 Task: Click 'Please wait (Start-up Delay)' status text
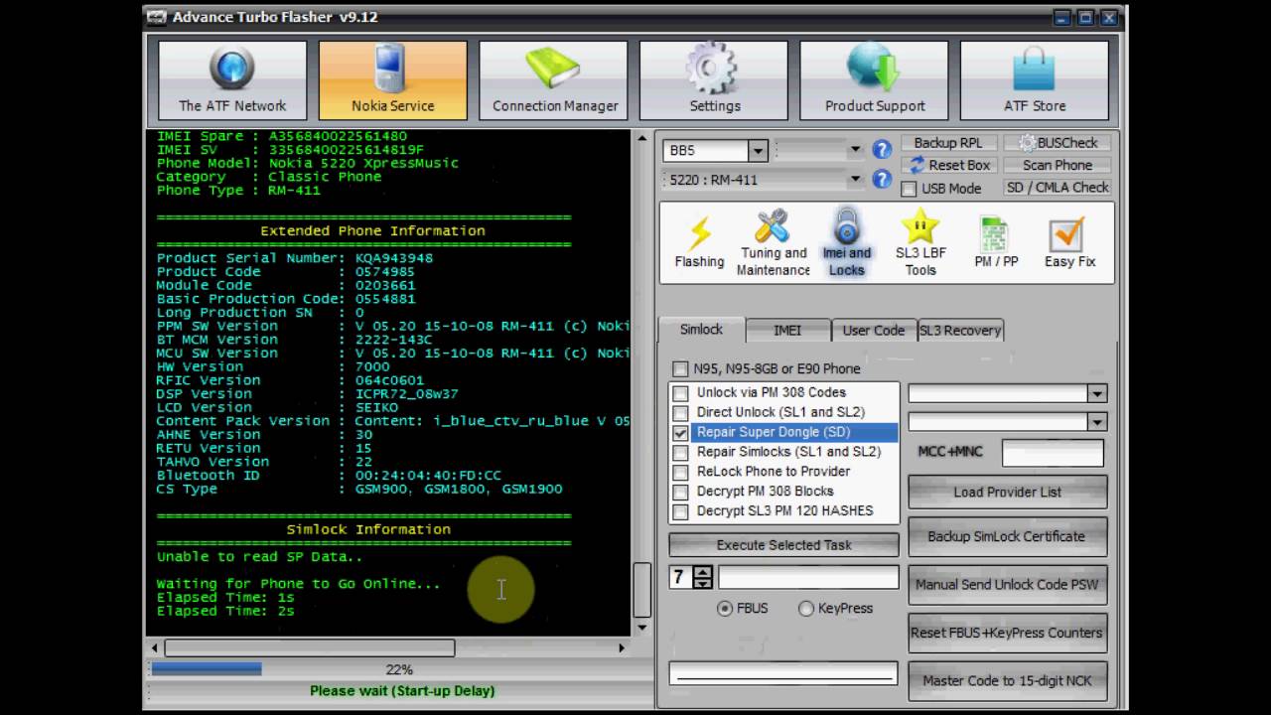pos(402,691)
